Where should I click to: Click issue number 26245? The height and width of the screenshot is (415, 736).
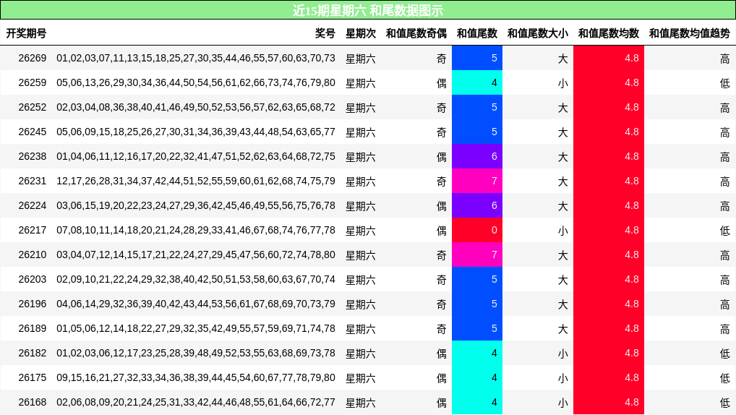(33, 132)
